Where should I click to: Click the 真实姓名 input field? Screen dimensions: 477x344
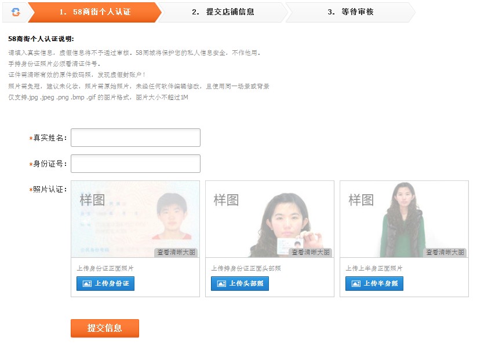[135, 138]
